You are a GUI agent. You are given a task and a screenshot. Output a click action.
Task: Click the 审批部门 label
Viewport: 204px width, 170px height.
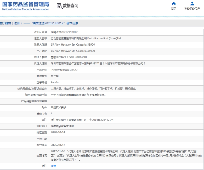[x=42, y=126]
